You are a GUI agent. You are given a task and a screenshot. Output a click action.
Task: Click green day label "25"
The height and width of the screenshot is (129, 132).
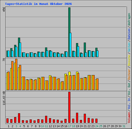(x=101, y=126)
